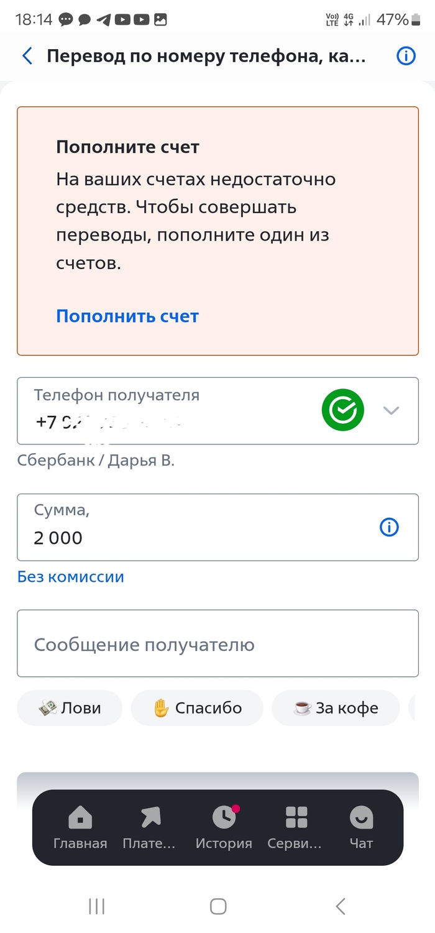The width and height of the screenshot is (435, 933).
Task: Expand the recipient bank dropdown chevron
Action: pyautogui.click(x=391, y=410)
